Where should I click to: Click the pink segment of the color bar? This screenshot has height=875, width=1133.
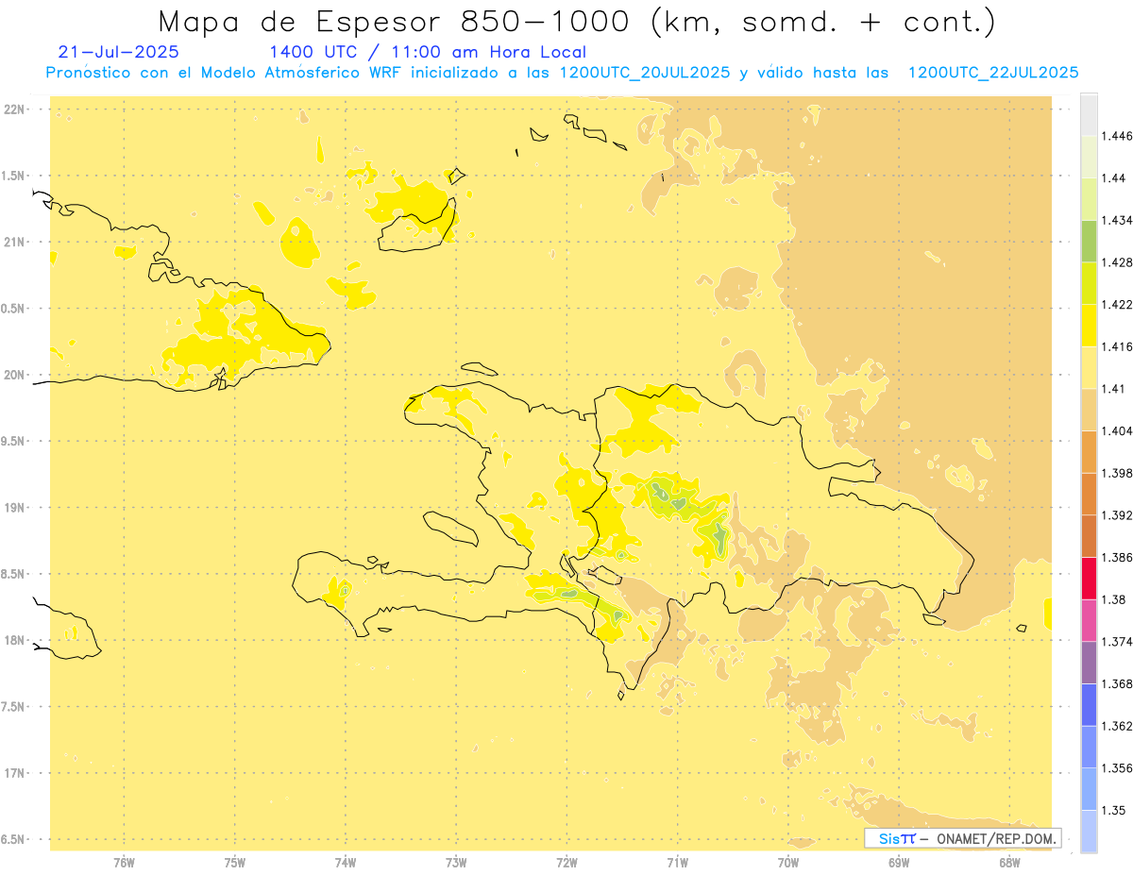(1089, 620)
